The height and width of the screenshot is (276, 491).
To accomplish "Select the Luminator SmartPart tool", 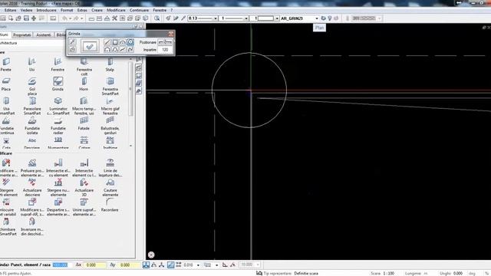I will (x=58, y=106).
